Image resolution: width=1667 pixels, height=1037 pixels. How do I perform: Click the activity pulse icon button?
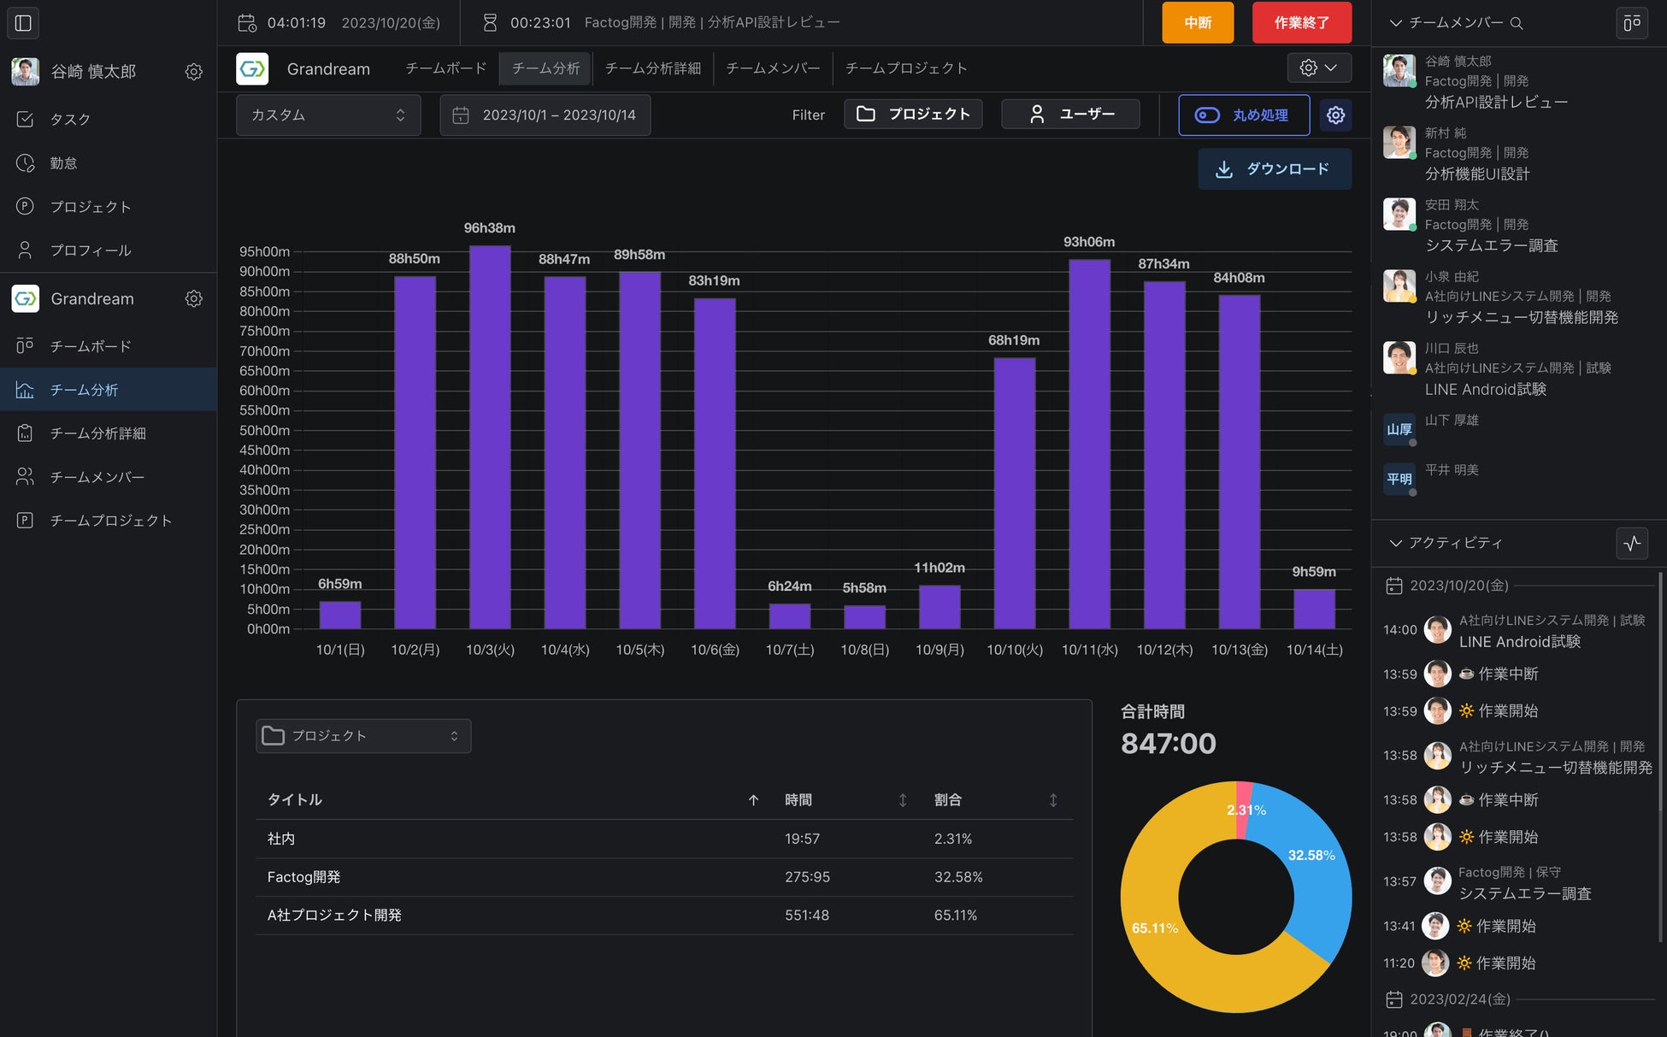coord(1631,543)
